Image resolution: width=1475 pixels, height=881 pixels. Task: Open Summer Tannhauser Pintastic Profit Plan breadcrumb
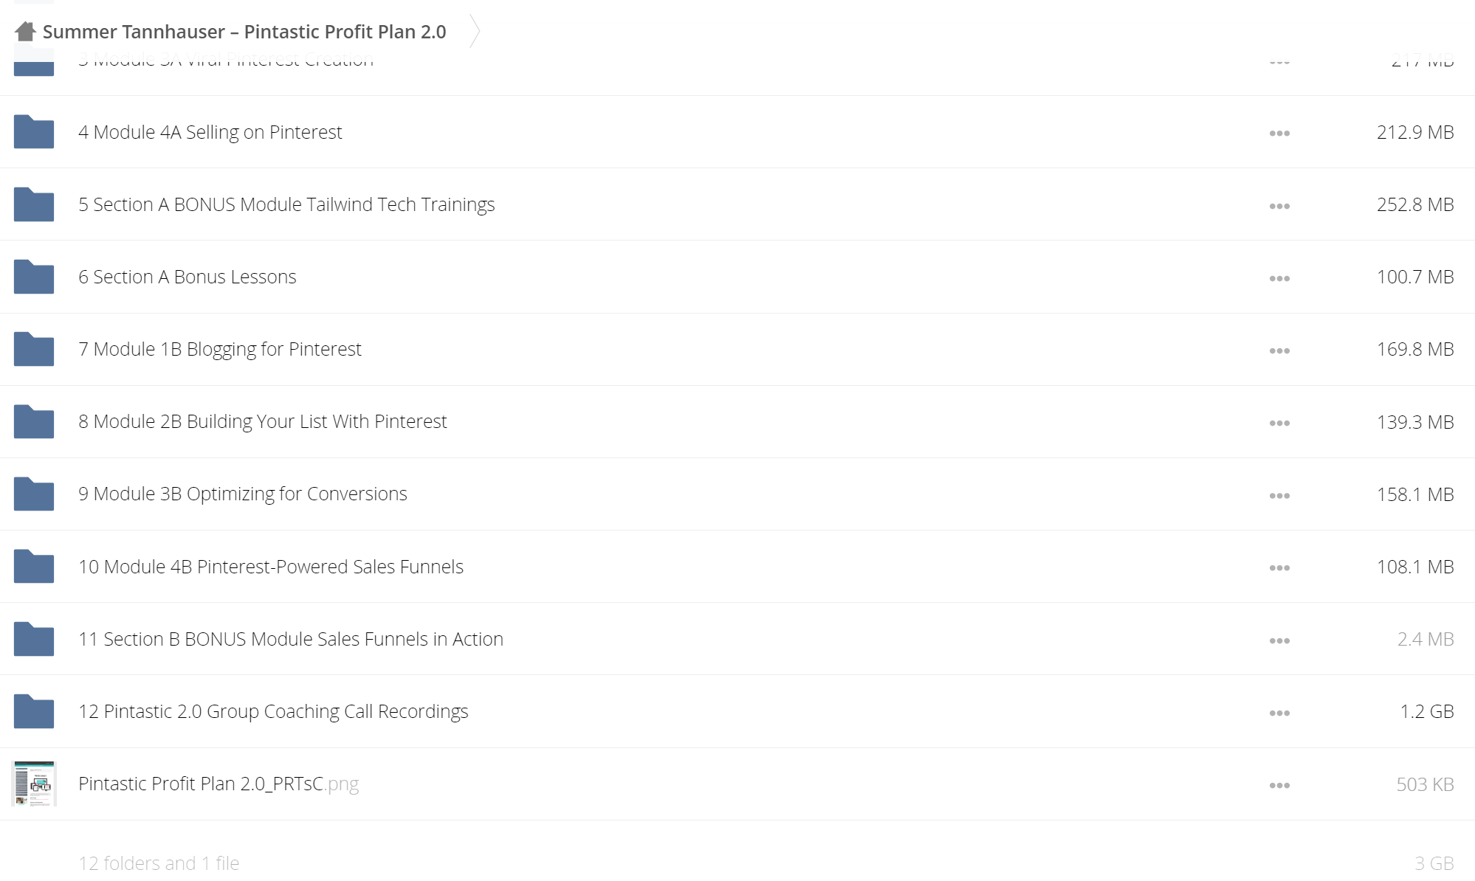(244, 32)
